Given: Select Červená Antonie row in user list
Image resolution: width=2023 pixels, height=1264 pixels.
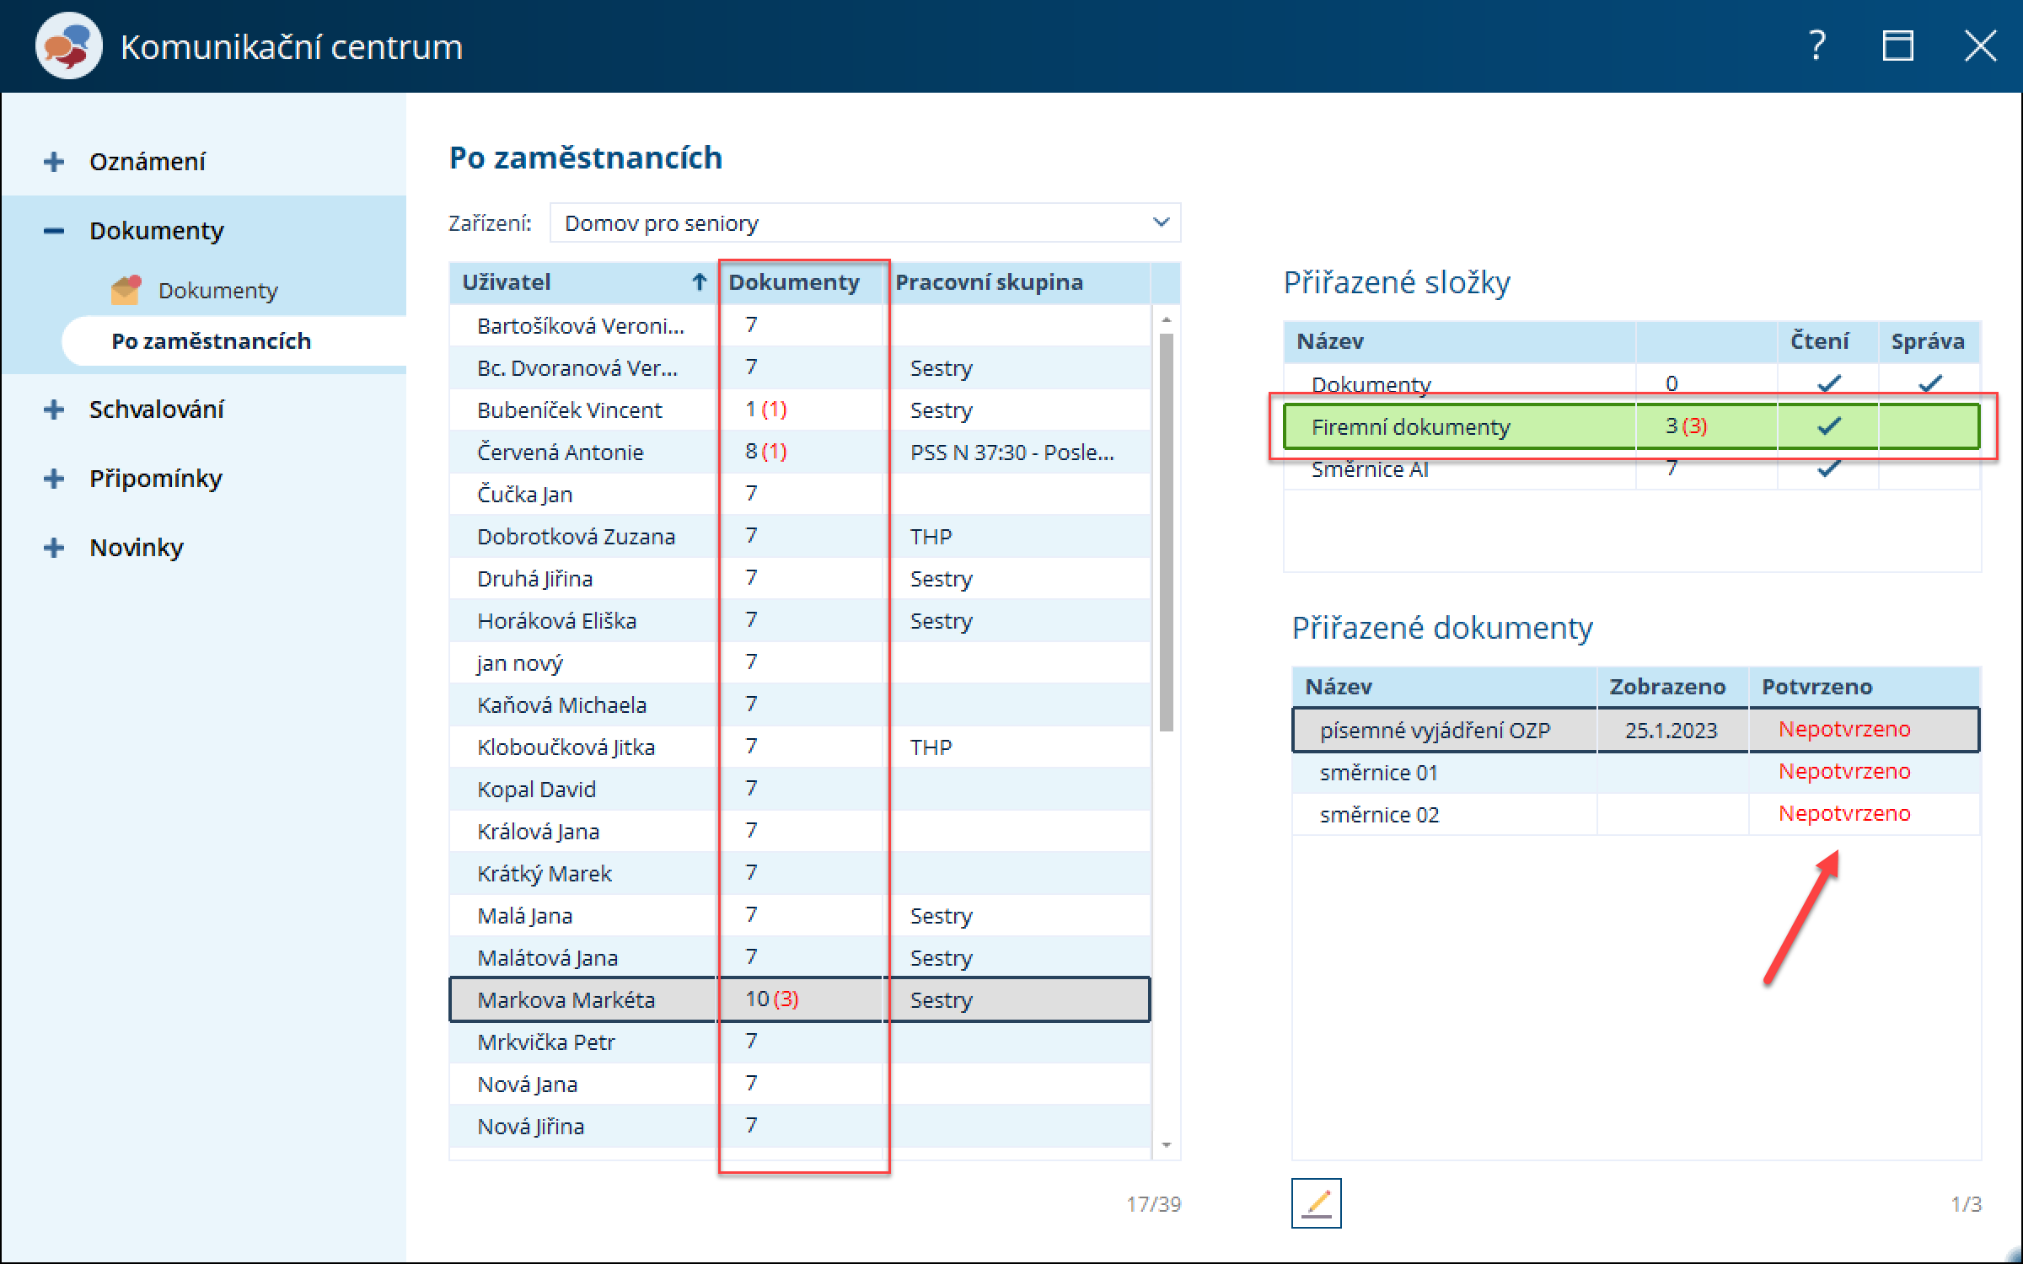Looking at the screenshot, I should (x=561, y=452).
